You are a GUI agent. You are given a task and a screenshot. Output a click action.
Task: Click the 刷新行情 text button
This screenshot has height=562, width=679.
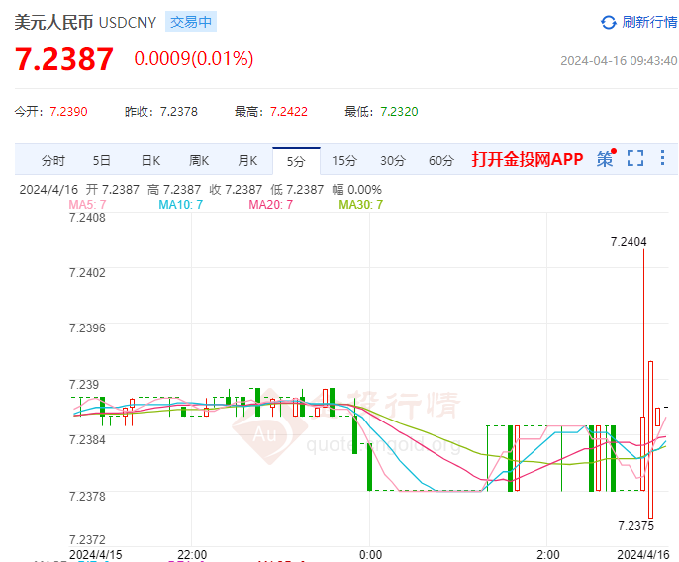647,22
